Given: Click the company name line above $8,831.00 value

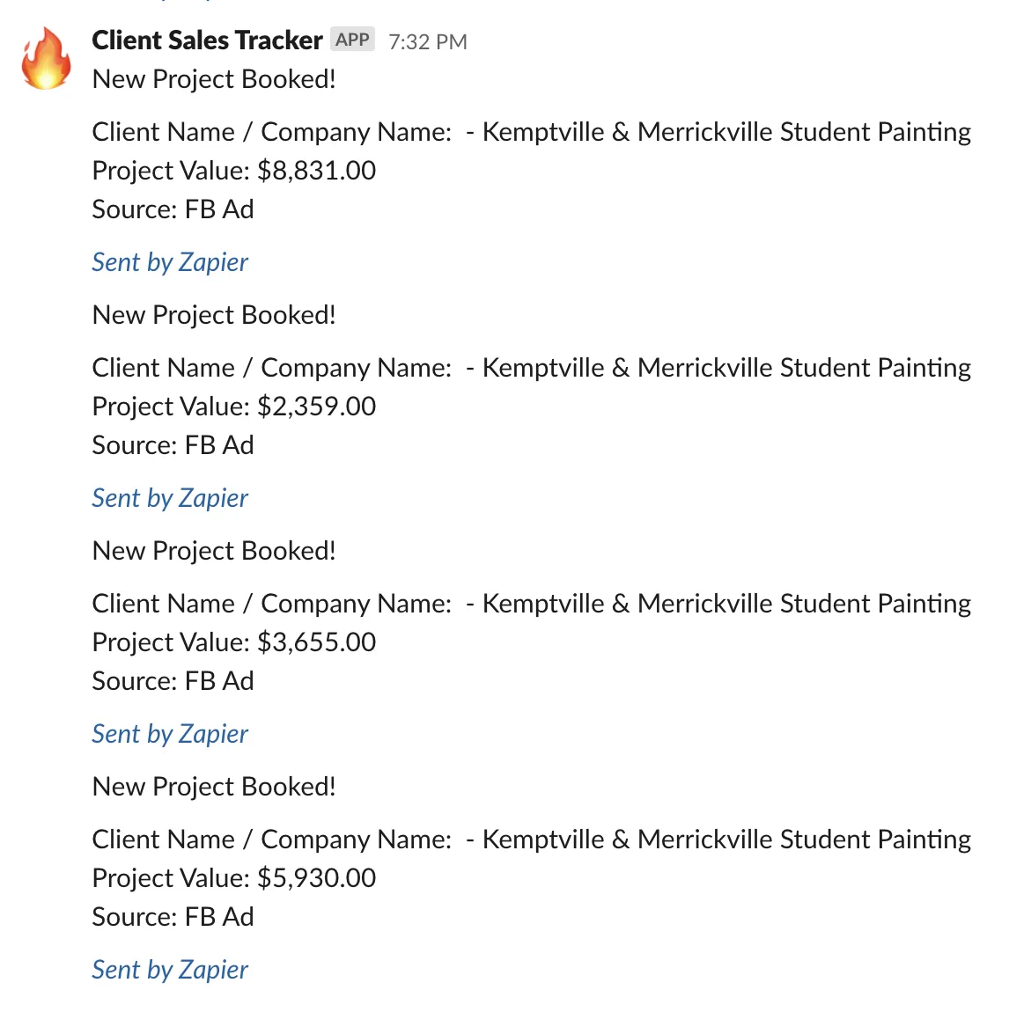Looking at the screenshot, I should [x=531, y=132].
